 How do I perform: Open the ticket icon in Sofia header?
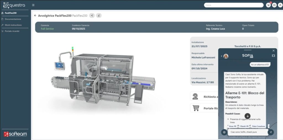273,56
